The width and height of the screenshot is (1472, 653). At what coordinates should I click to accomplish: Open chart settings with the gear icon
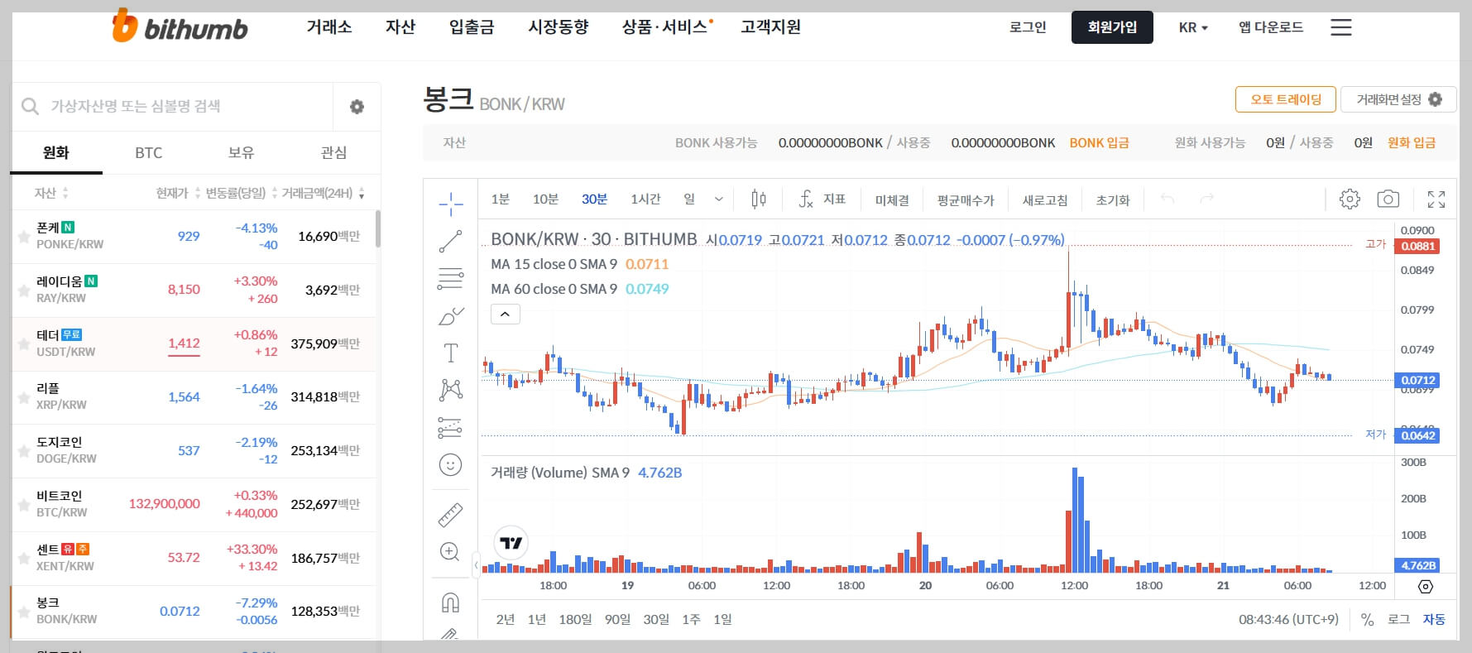[1350, 199]
